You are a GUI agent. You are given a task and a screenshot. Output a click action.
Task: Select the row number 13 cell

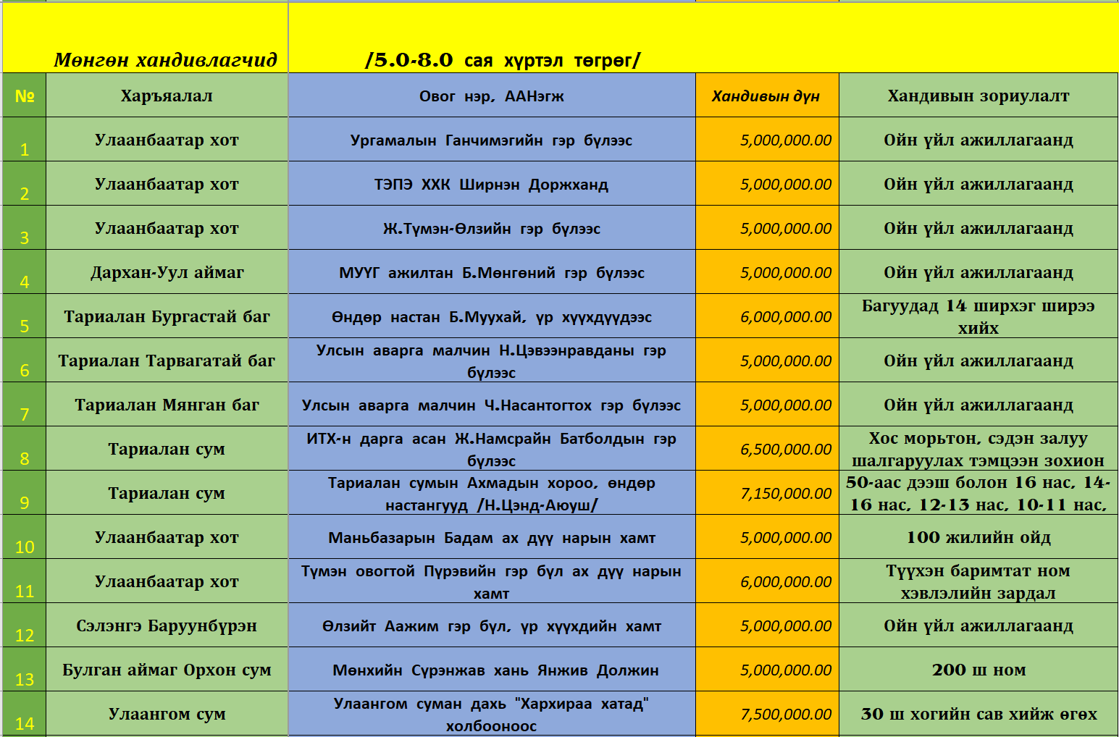pyautogui.click(x=24, y=670)
